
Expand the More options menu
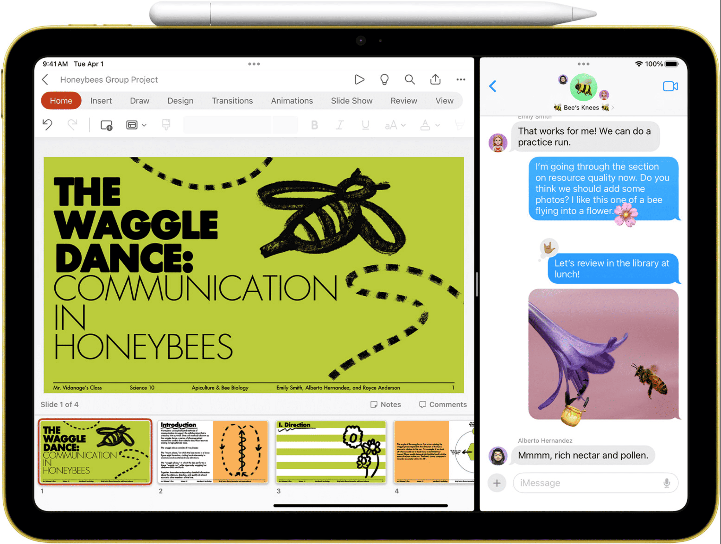click(461, 80)
